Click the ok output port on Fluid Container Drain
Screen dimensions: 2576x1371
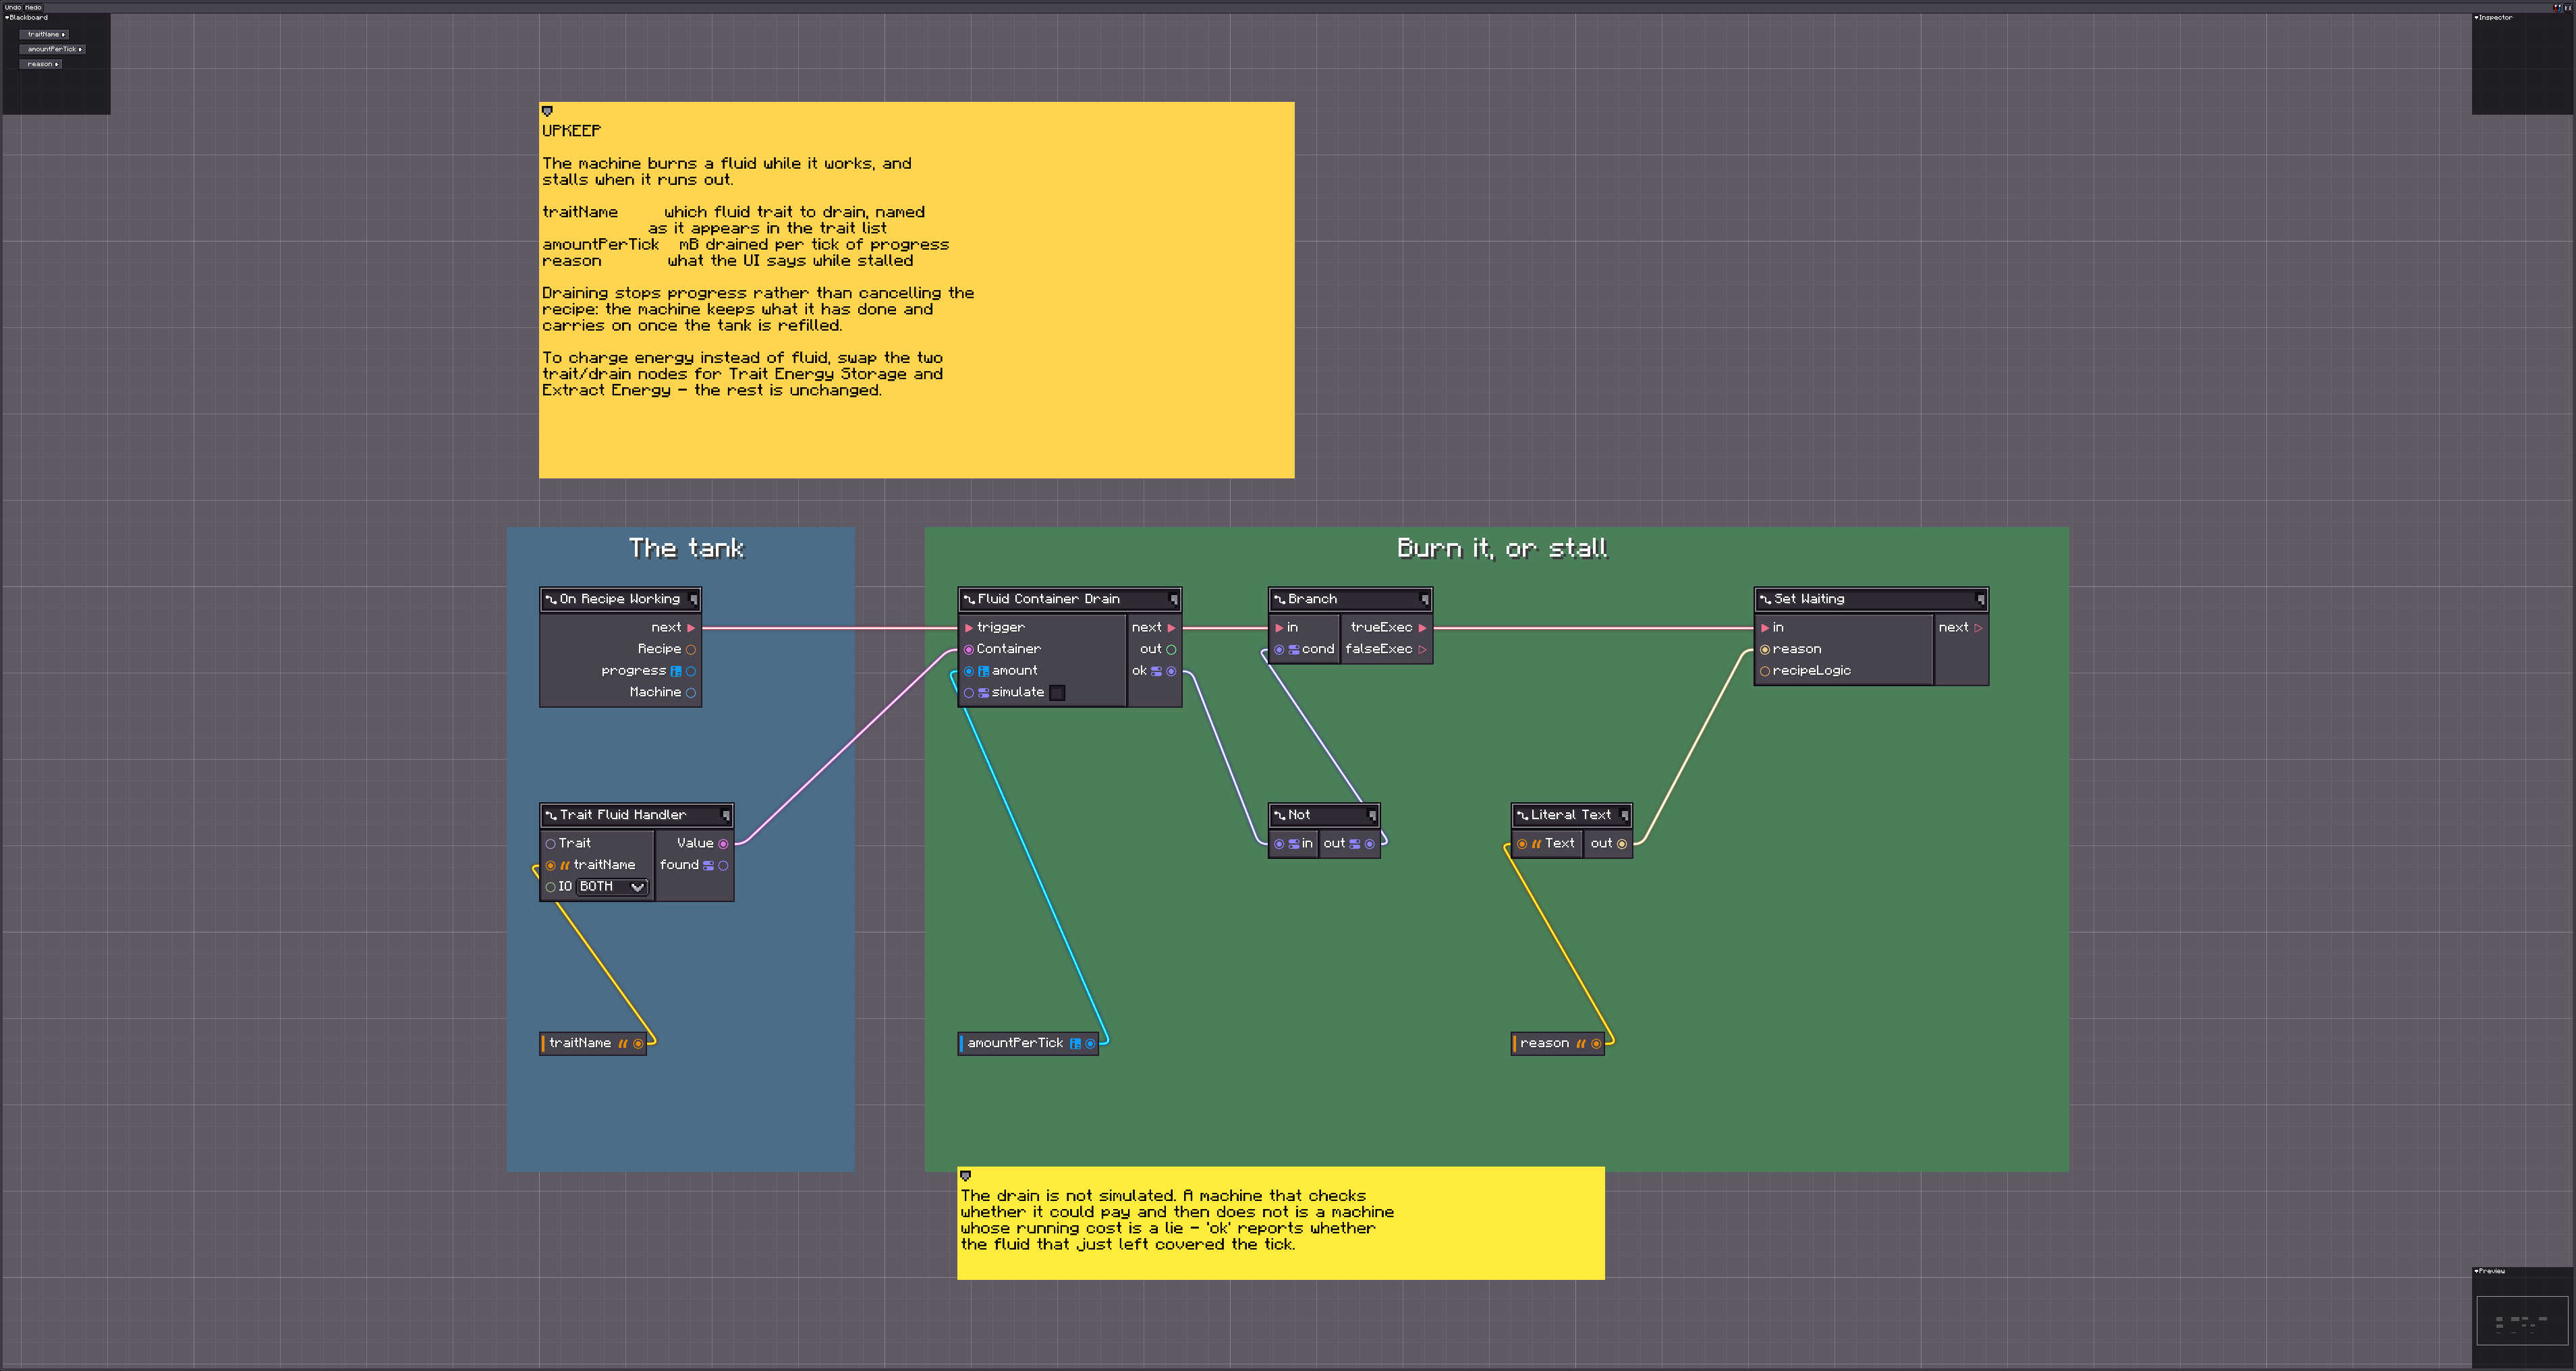tap(1171, 671)
